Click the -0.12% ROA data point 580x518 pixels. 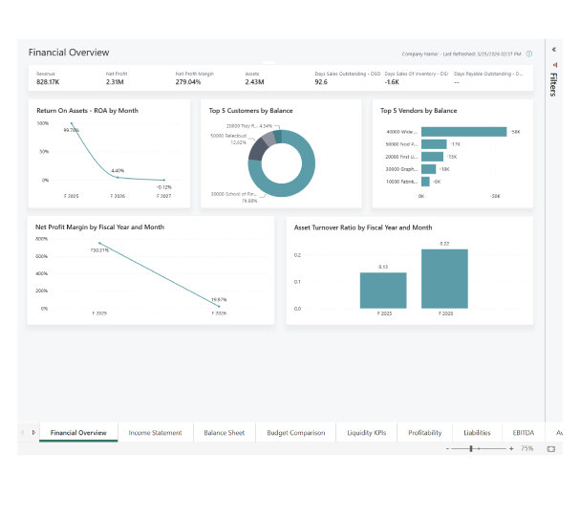pos(163,181)
